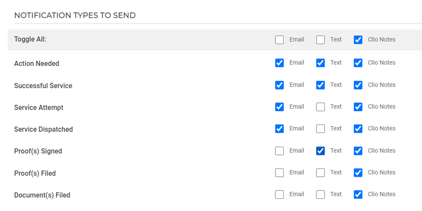This screenshot has height=211, width=422.
Task: Disable Clio Notes for Document(s) Filed
Action: click(x=358, y=195)
